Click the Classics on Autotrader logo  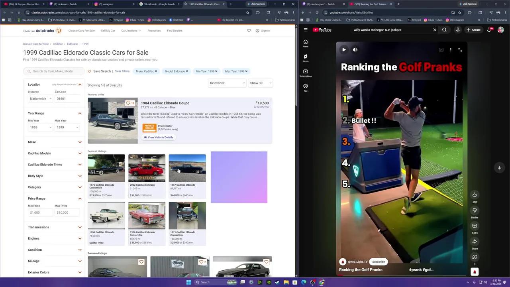tap(42, 31)
